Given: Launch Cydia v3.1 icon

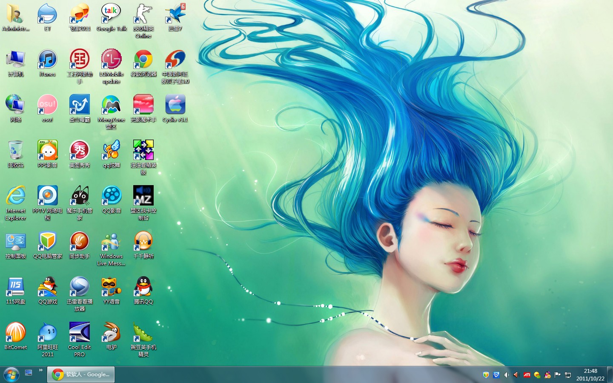Looking at the screenshot, I should 175,109.
